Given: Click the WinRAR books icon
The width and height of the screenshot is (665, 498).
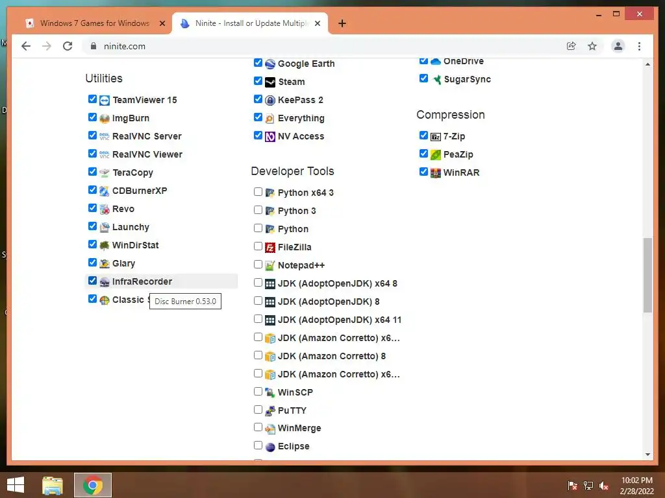Looking at the screenshot, I should tap(436, 172).
